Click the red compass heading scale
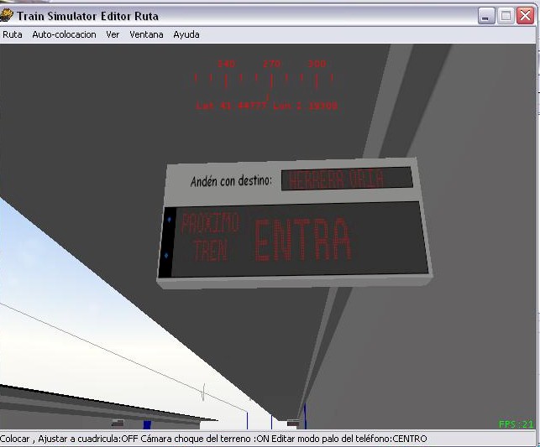 coord(265,78)
